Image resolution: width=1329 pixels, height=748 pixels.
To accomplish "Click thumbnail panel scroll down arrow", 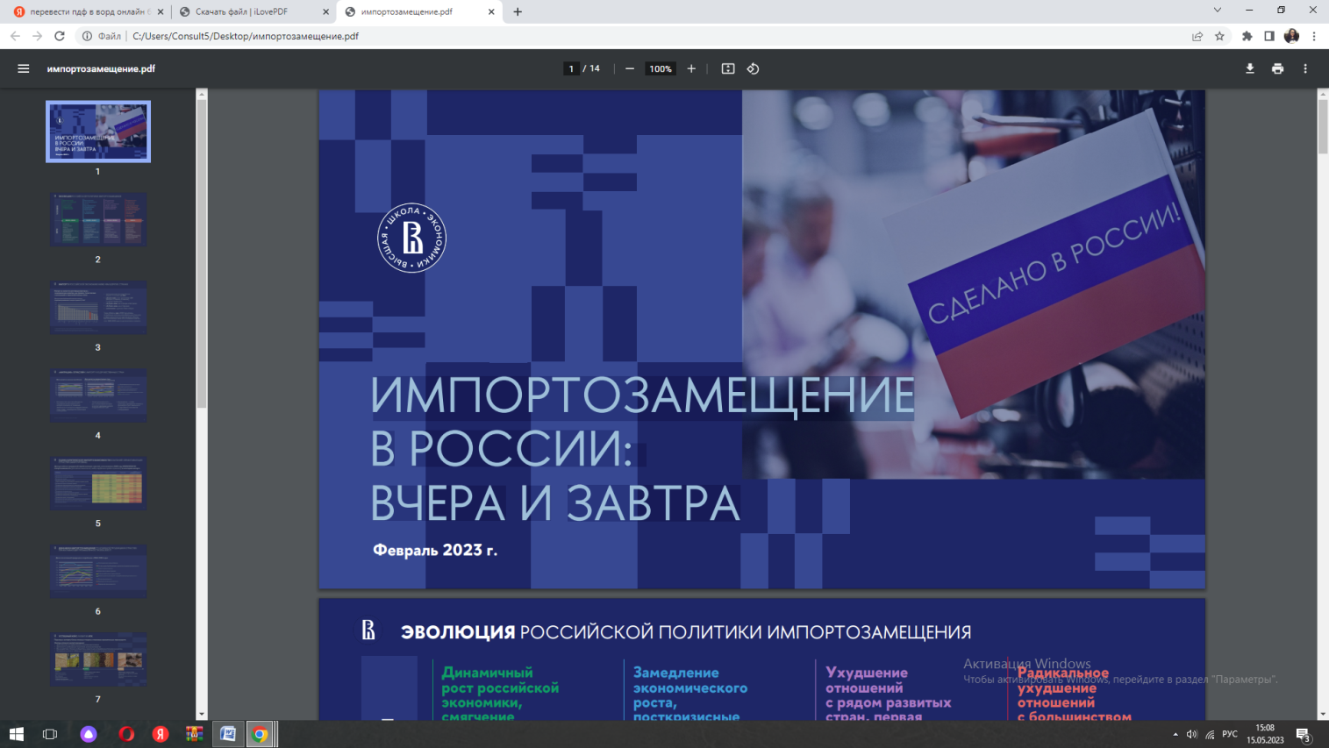I will click(202, 715).
